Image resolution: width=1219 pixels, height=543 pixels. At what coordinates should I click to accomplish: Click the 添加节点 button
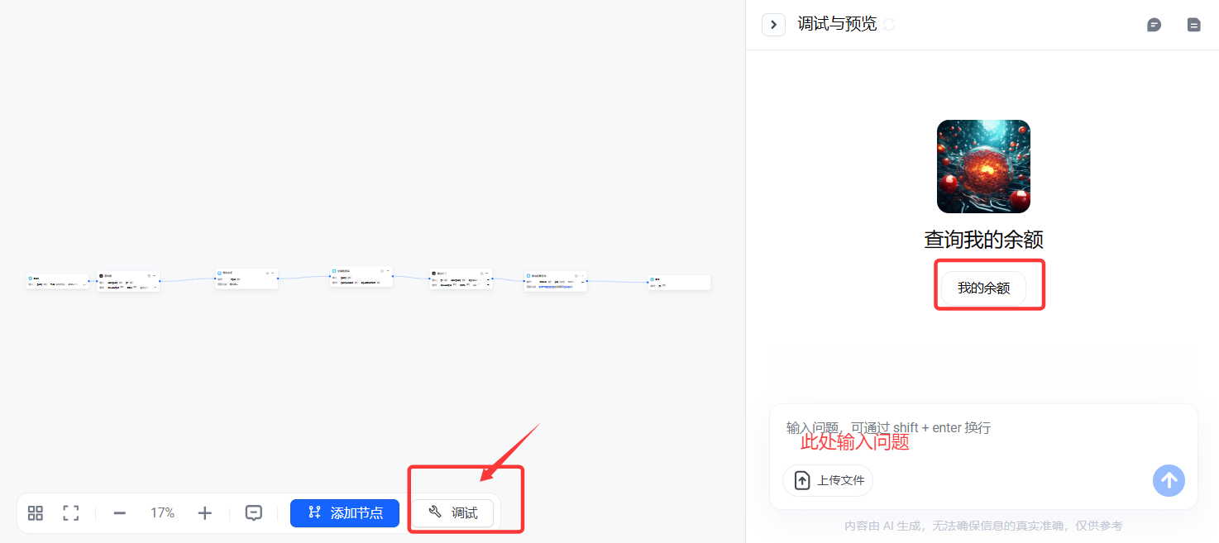click(x=345, y=513)
